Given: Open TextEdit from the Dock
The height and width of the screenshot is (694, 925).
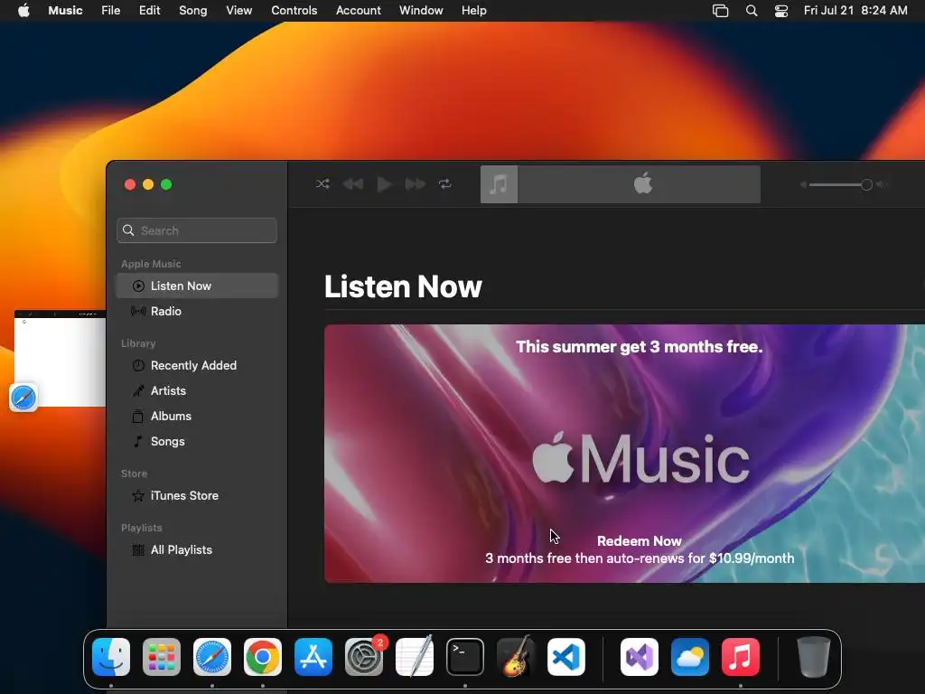Looking at the screenshot, I should [x=415, y=657].
